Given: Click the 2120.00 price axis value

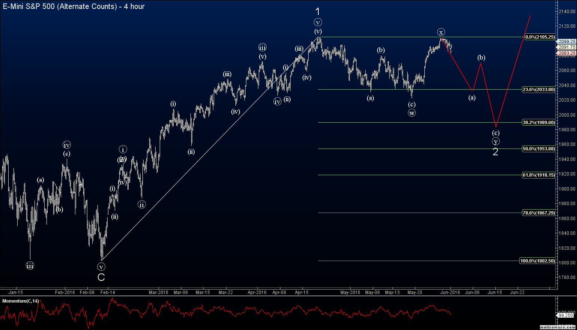Looking at the screenshot, I should coord(567,26).
